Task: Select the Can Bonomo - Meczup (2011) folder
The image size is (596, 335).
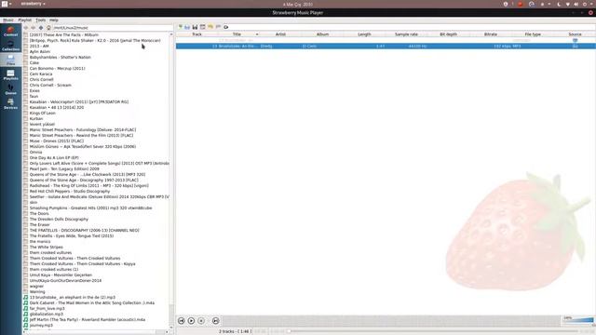Action: 58,68
